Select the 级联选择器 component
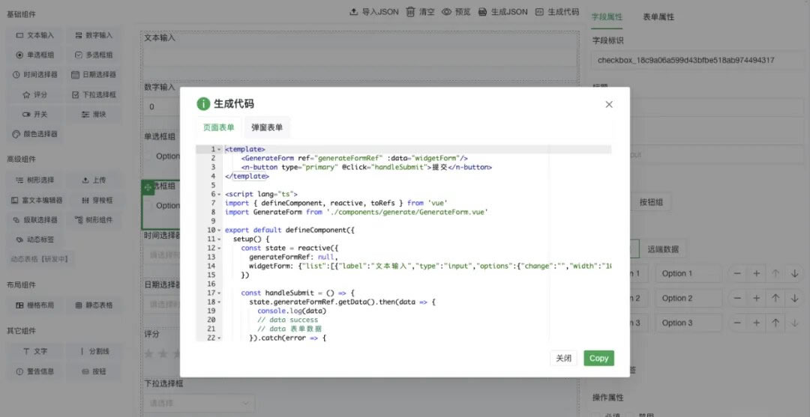This screenshot has height=417, width=810. click(x=35, y=220)
